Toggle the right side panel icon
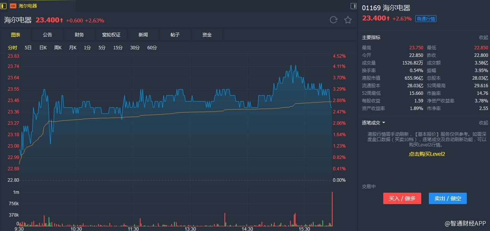The width and height of the screenshot is (490, 231). (353, 6)
